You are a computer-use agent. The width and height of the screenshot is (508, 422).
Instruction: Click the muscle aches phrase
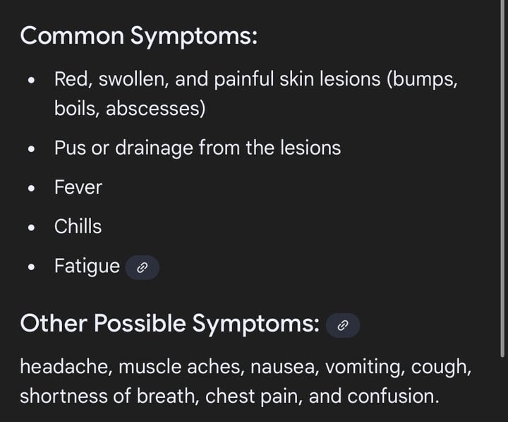[x=169, y=367]
